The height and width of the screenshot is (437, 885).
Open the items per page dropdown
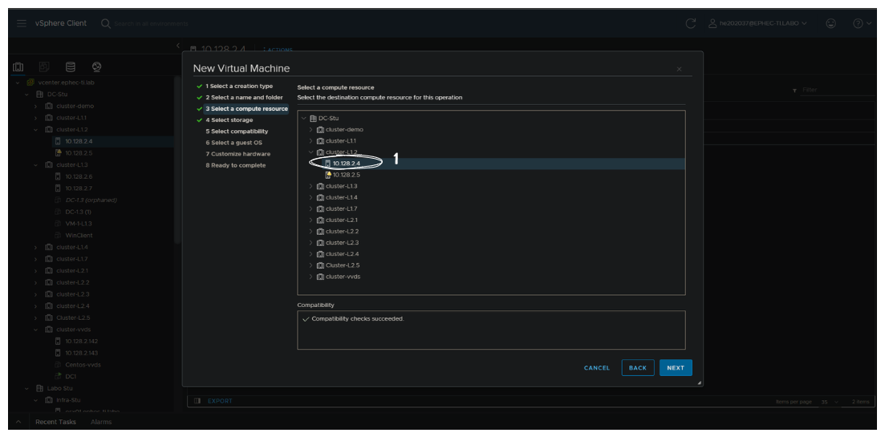830,402
